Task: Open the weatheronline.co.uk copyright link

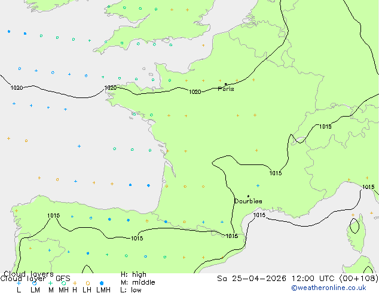Action: [329, 288]
